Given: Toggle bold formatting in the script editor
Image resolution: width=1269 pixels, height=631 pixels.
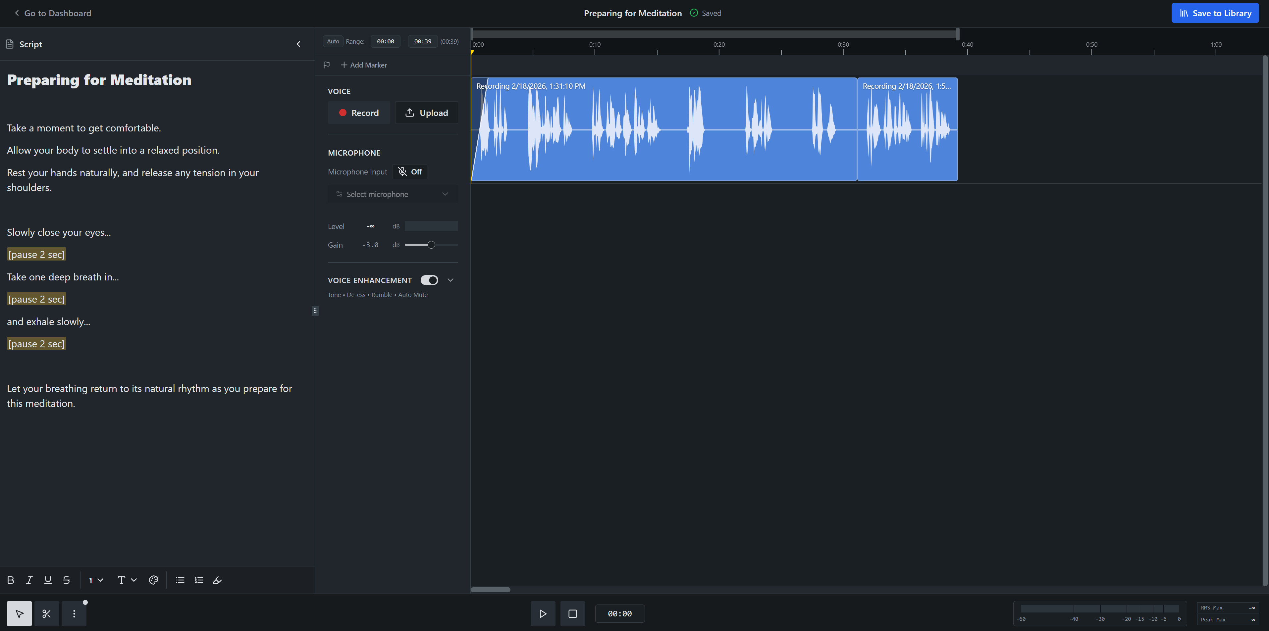Looking at the screenshot, I should (x=10, y=580).
